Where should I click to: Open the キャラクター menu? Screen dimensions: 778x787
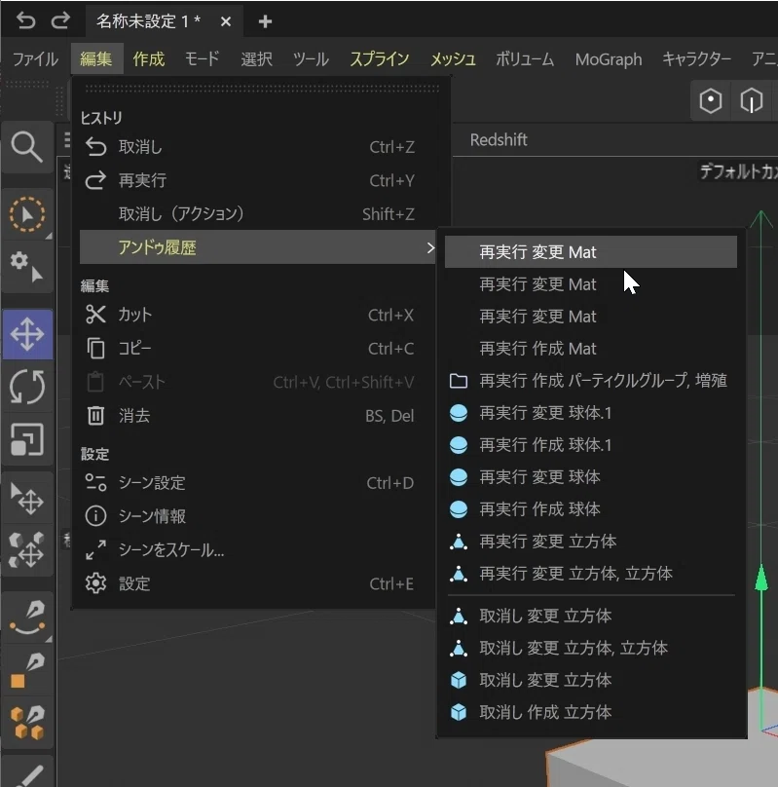696,59
